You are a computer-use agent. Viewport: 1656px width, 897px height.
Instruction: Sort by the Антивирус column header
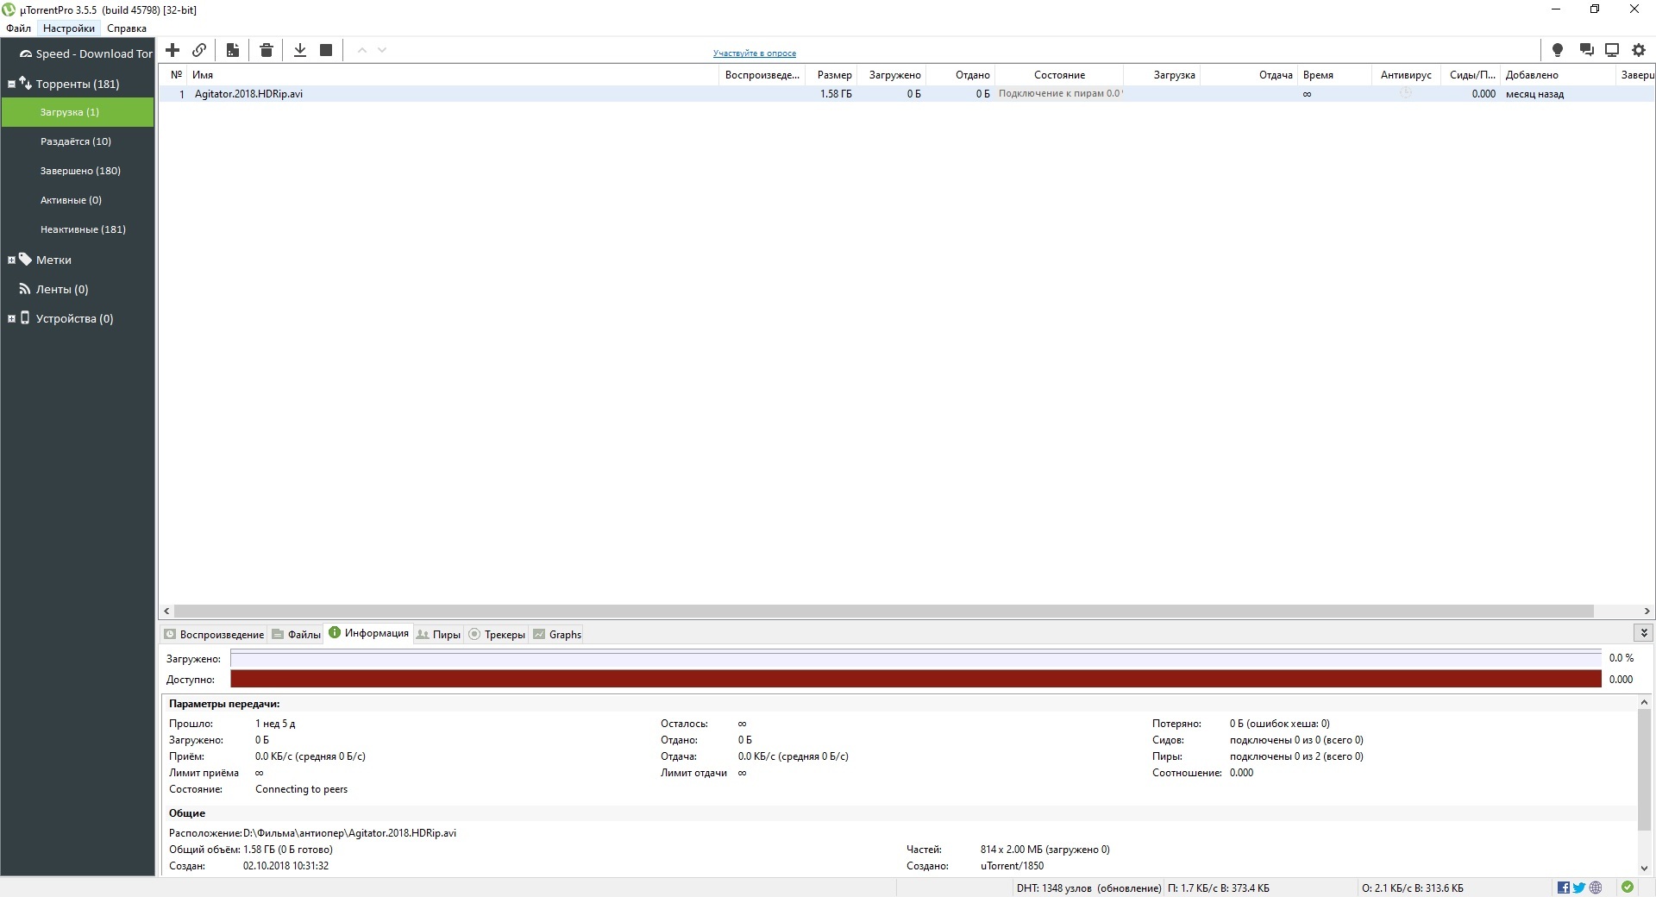(1406, 75)
